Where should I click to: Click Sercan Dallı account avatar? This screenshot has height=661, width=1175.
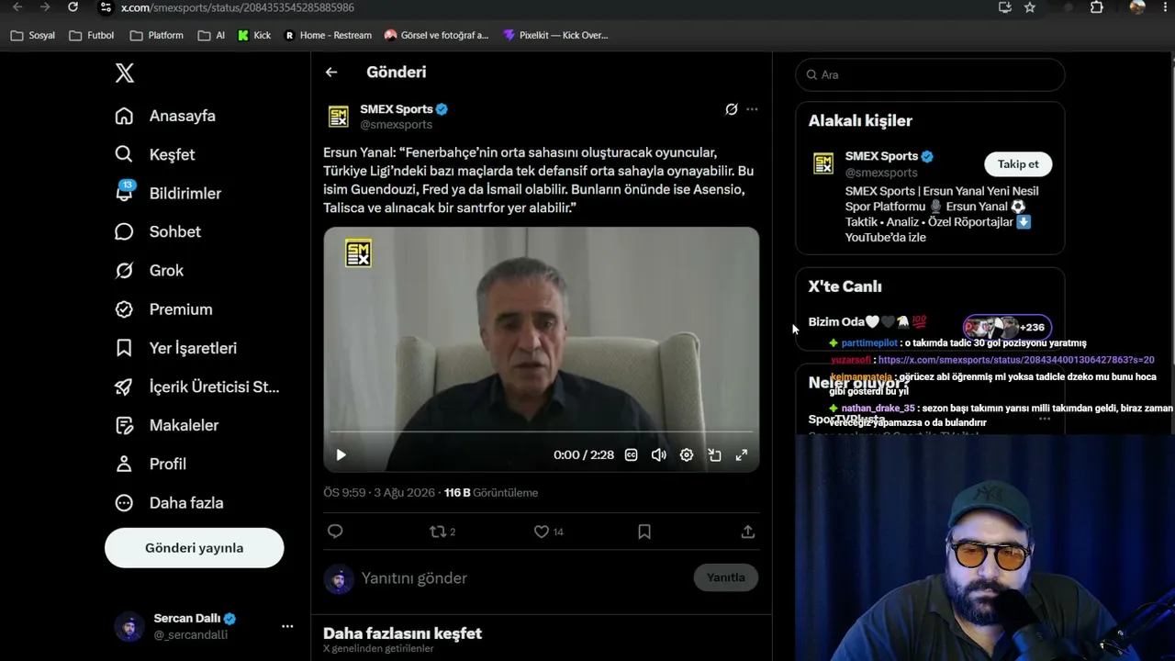click(129, 626)
